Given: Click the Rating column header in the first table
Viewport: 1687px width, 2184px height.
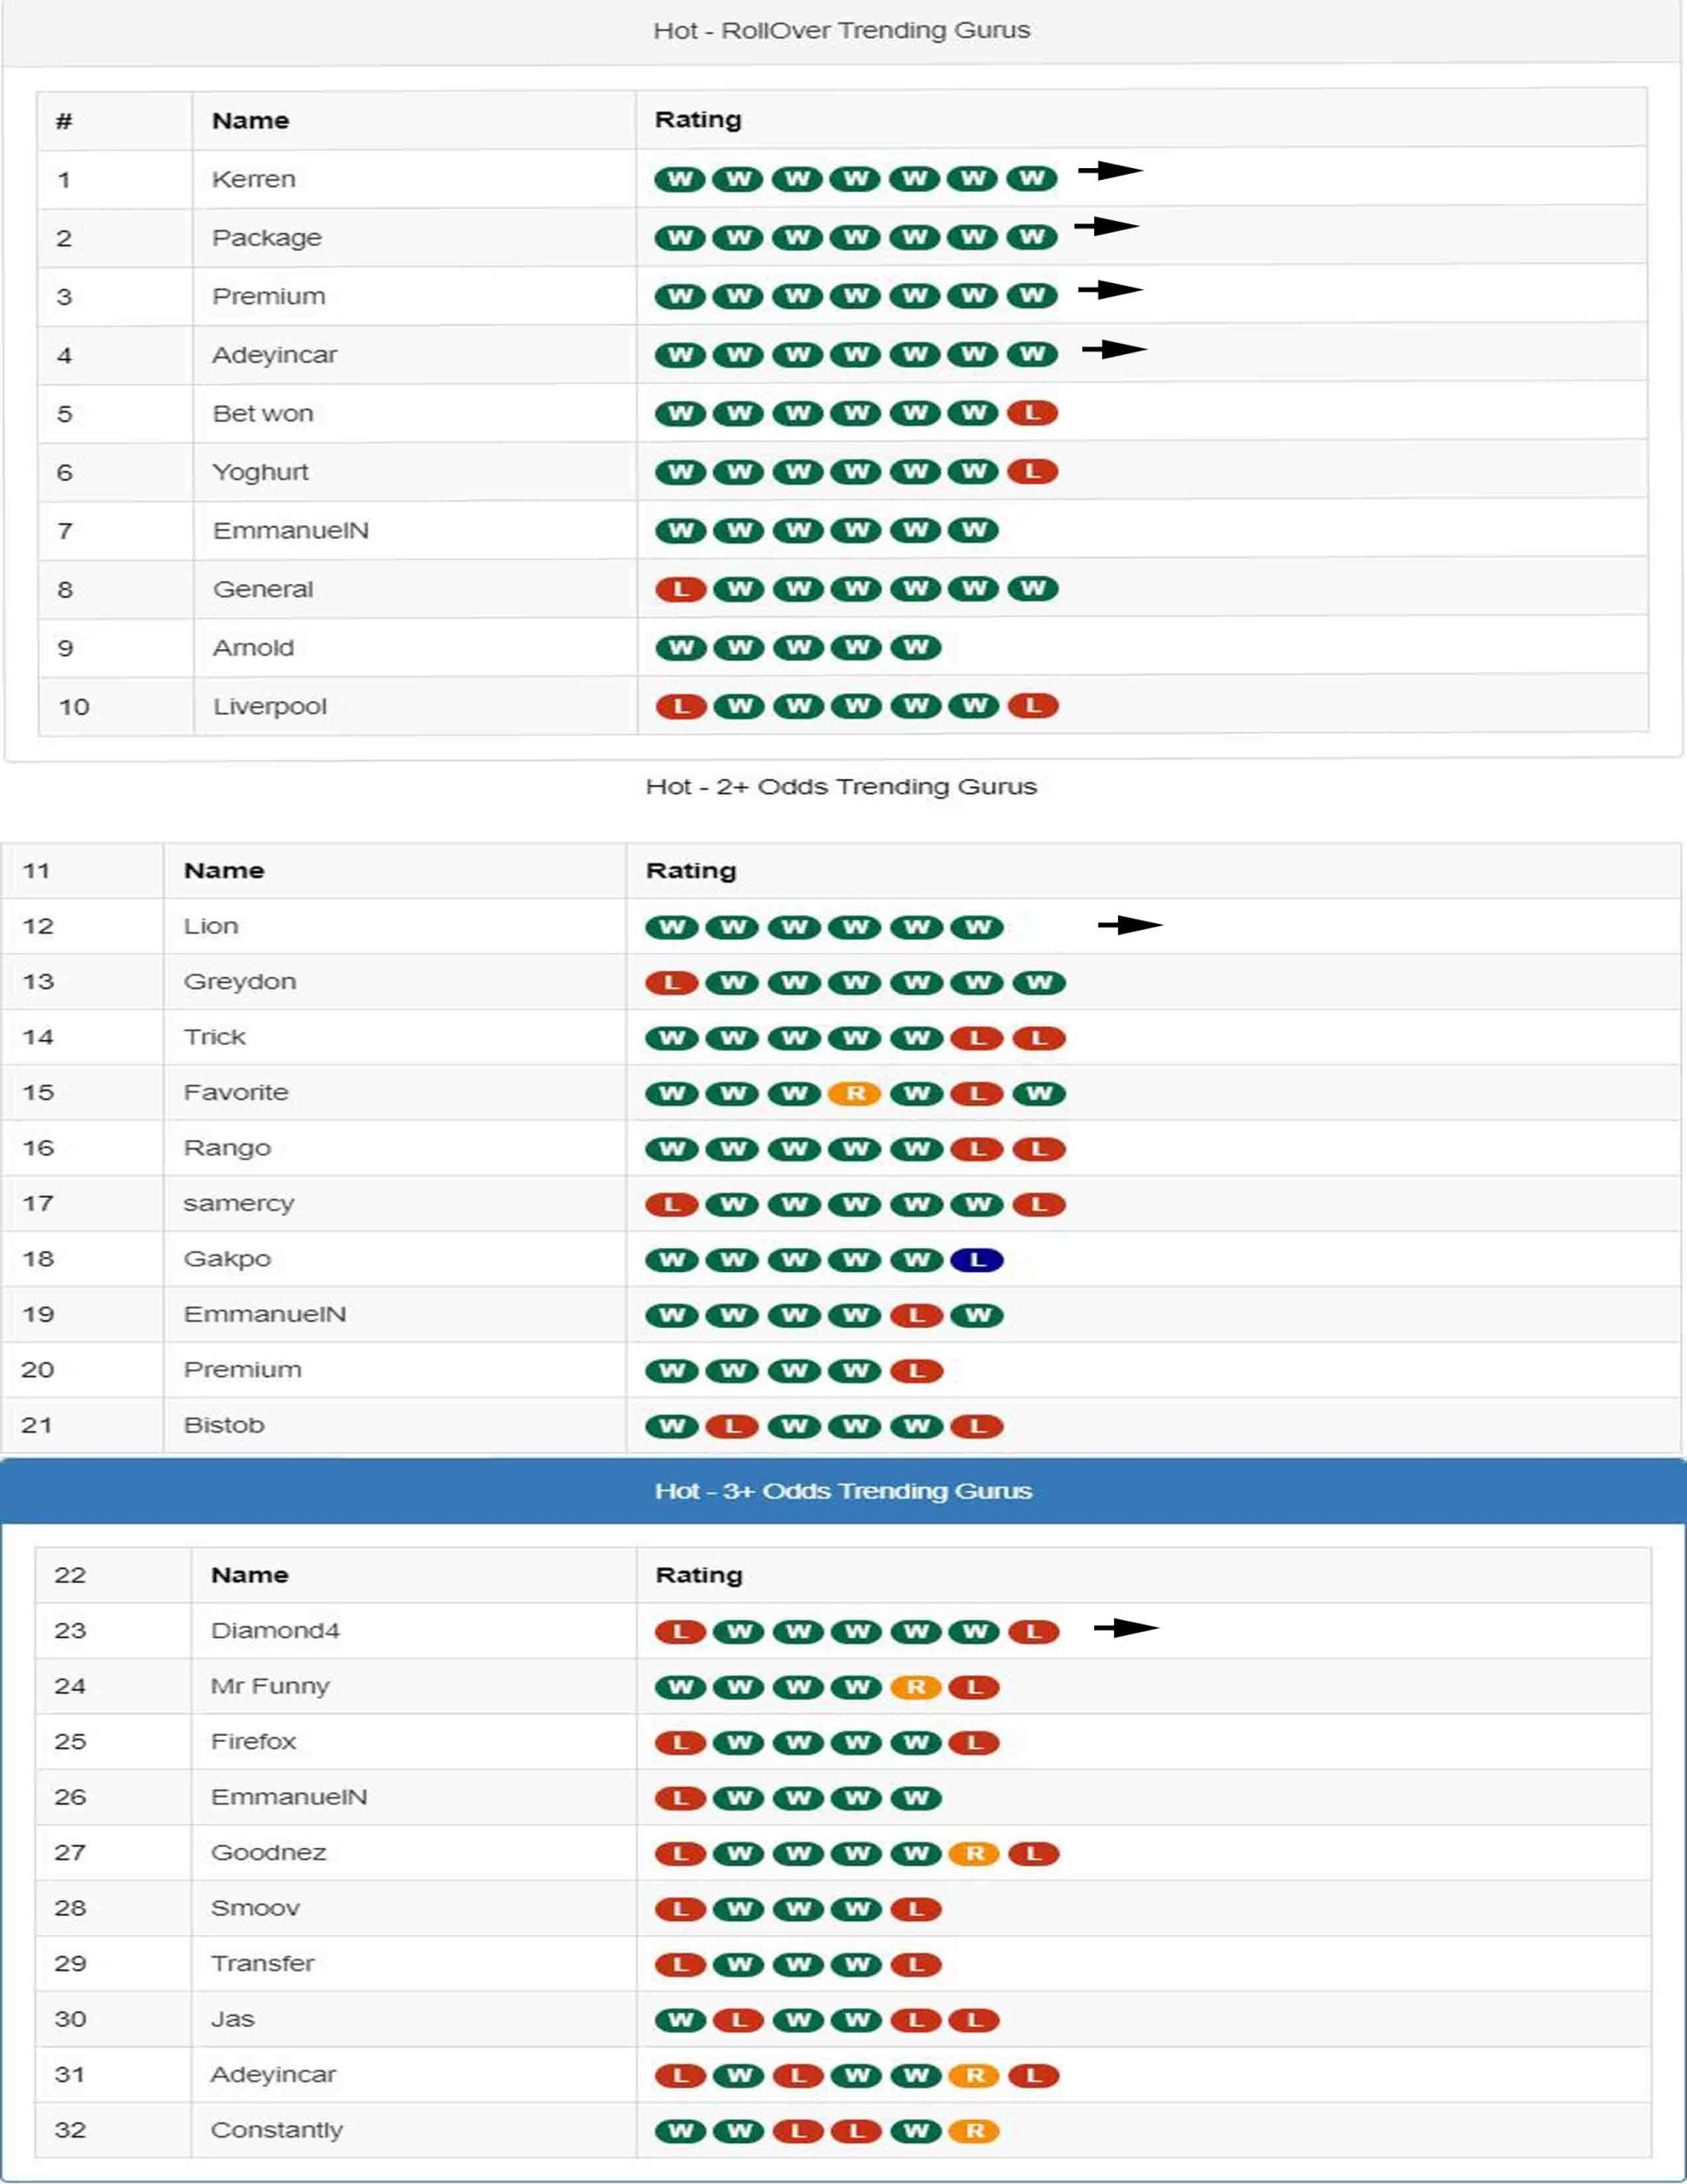Looking at the screenshot, I should 697,120.
